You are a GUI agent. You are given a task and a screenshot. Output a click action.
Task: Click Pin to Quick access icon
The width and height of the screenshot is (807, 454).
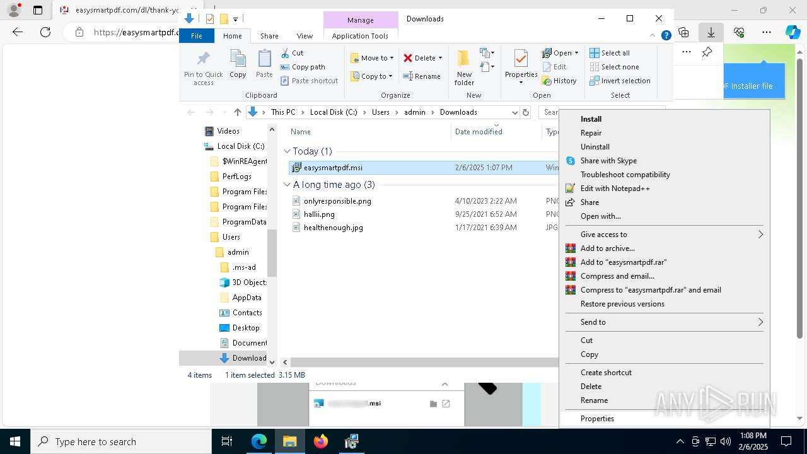(x=203, y=68)
